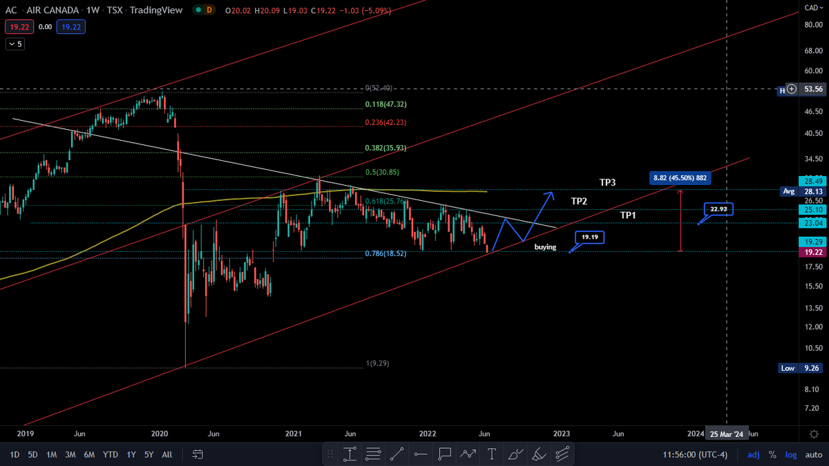Set range to 6M
The image size is (829, 466).
coord(90,455)
